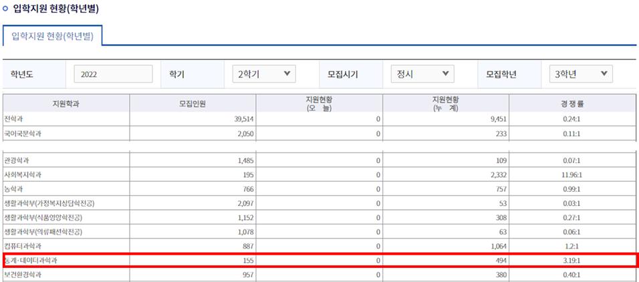Click the 지원현황 (오늘) column header
This screenshot has width=639, height=282.
click(319, 104)
